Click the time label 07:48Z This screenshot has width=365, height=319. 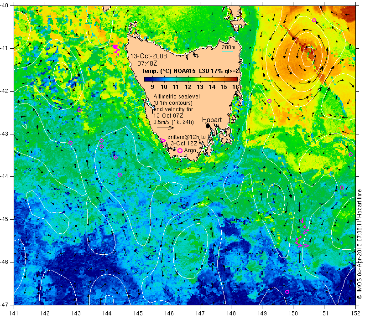[147, 63]
